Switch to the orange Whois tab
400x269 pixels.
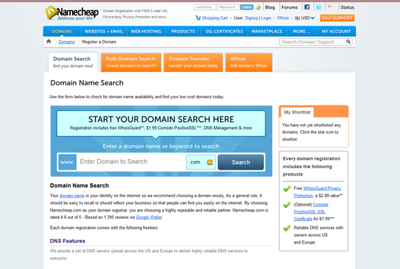coord(249,62)
